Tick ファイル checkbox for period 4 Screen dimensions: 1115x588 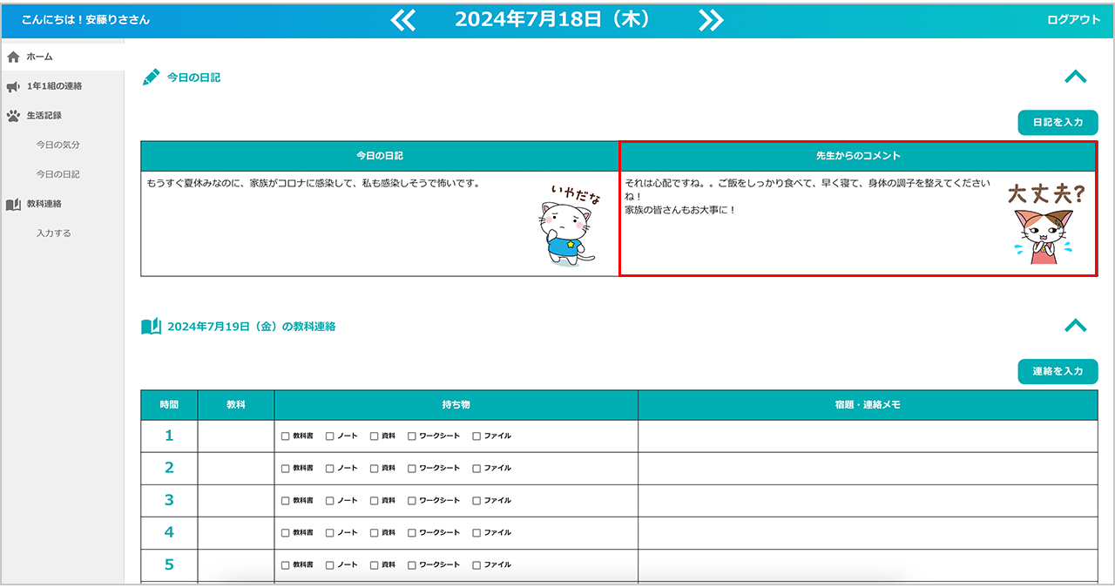click(476, 532)
